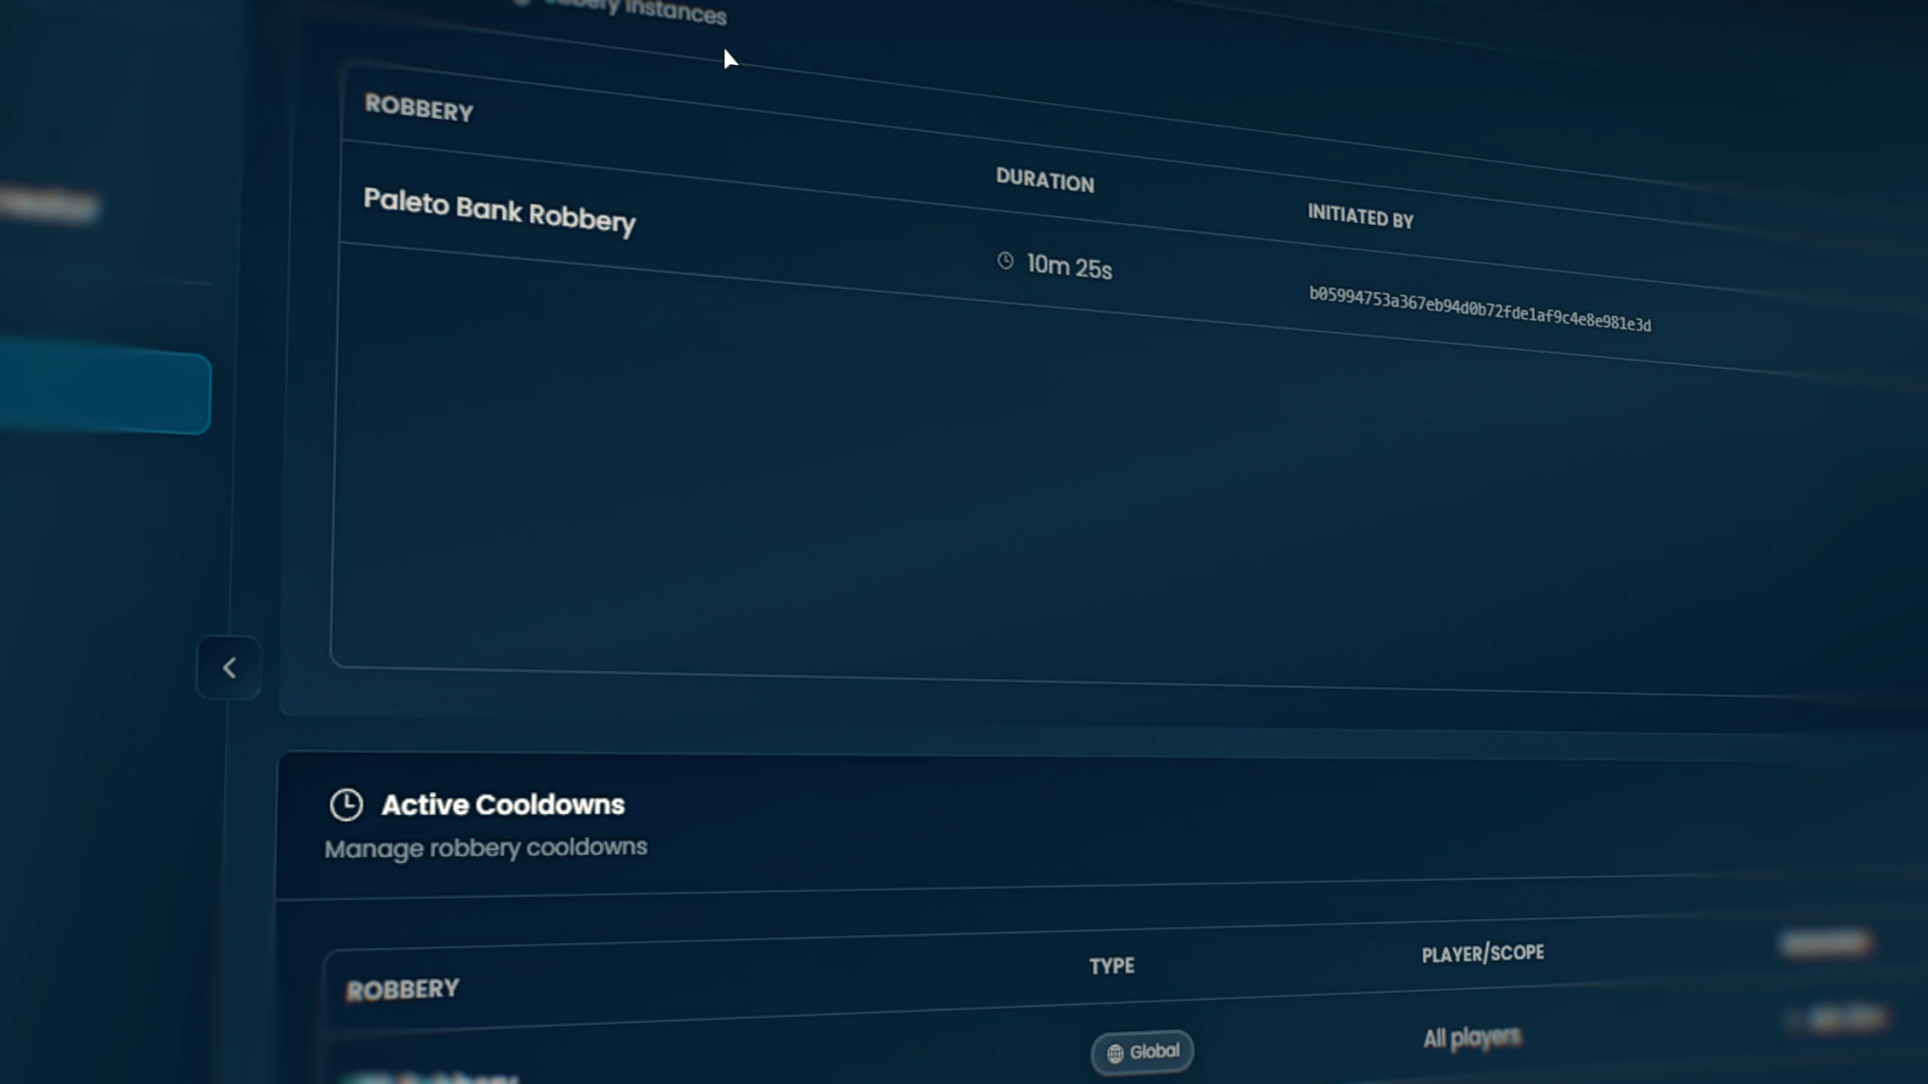
Task: Collapse the sidebar with the left chevron
Action: coord(229,668)
